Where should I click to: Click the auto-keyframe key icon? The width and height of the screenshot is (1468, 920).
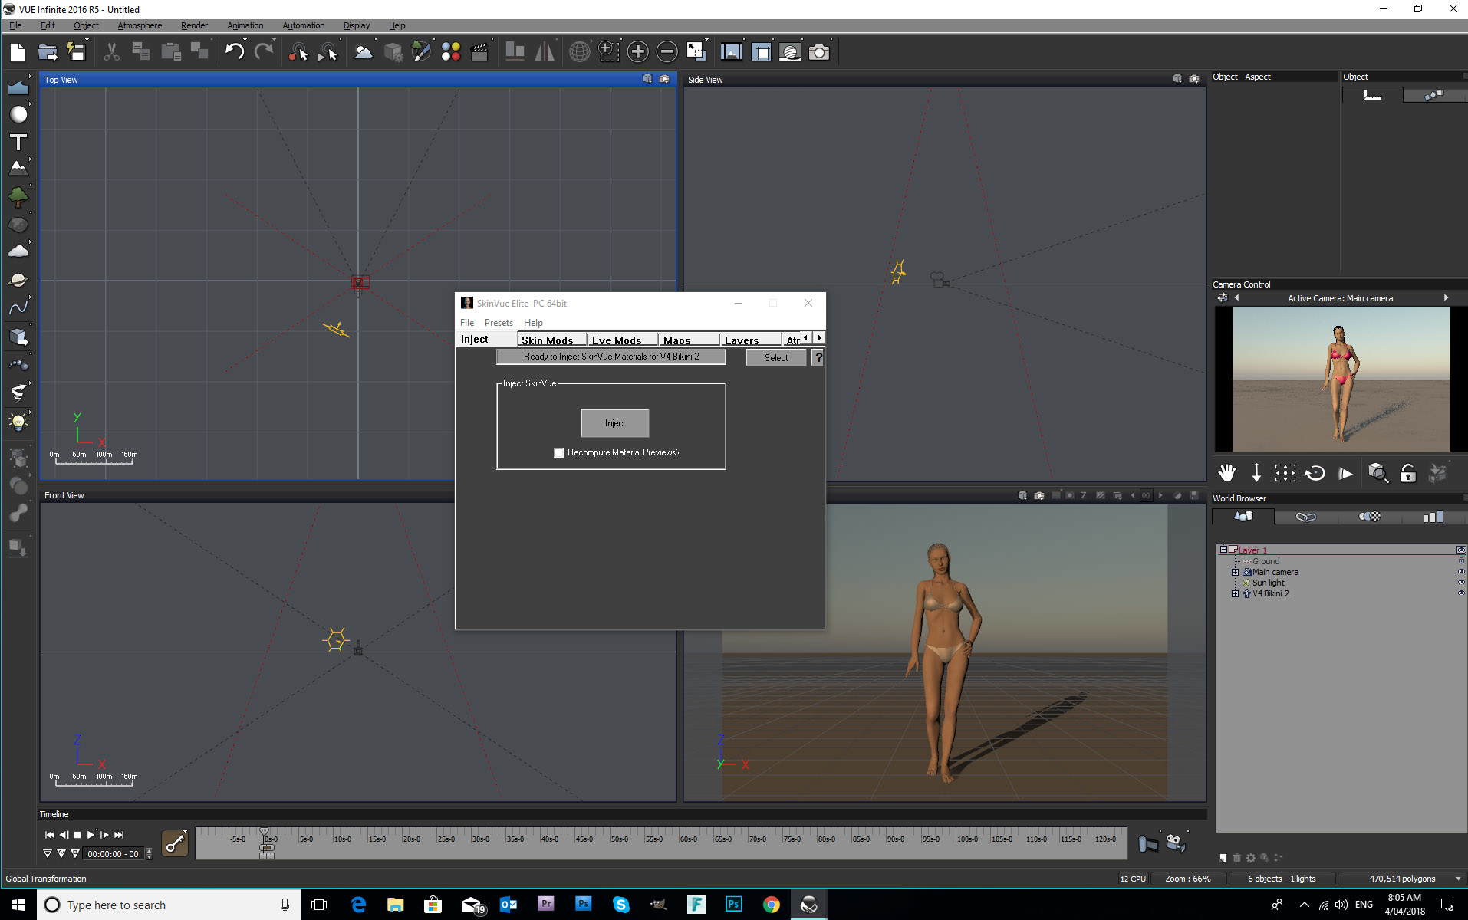(x=175, y=843)
